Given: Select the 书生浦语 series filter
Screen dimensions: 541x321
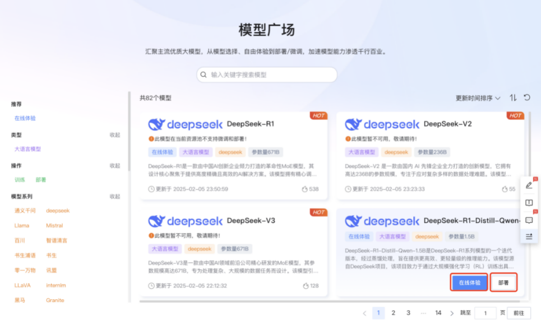Looking at the screenshot, I should (x=25, y=255).
